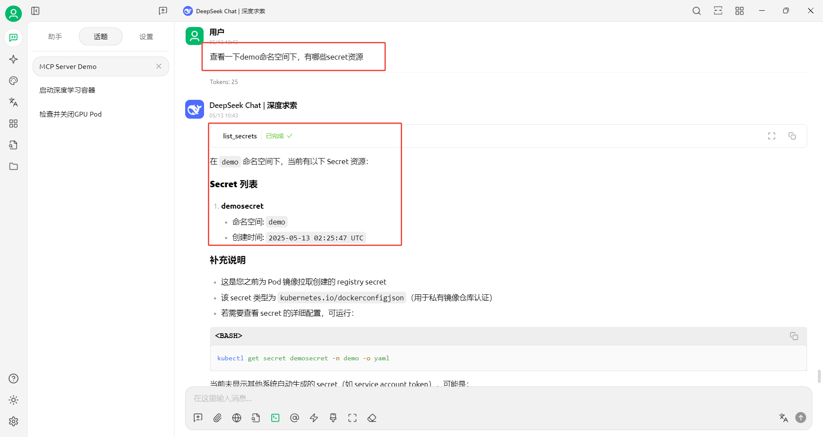Click search icon in top bar
The image size is (823, 437).
click(697, 11)
